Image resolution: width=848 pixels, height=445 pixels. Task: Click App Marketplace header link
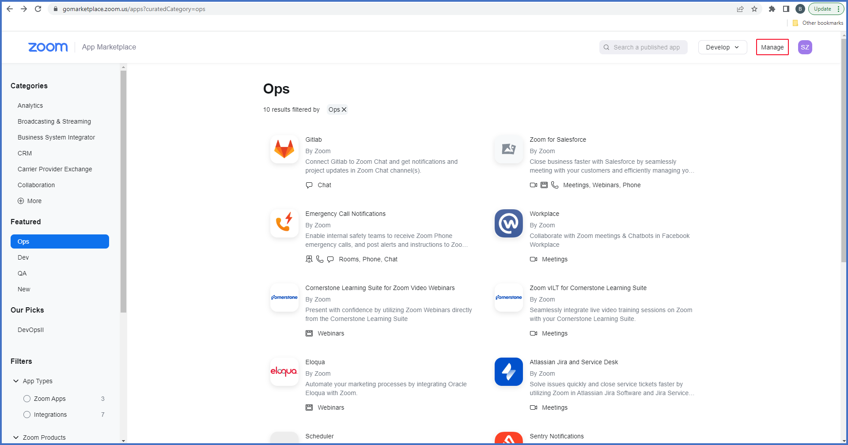[x=109, y=47]
